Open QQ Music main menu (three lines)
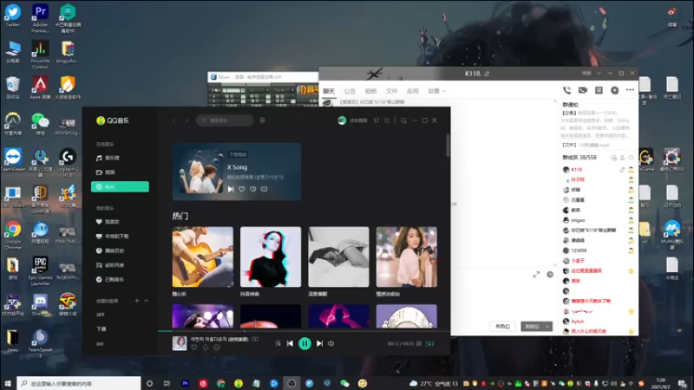The image size is (694, 390). [x=387, y=120]
